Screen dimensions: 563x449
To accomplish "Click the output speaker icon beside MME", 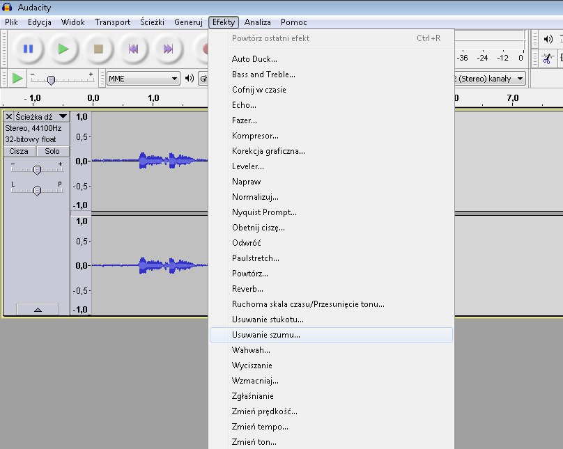I will click(190, 78).
